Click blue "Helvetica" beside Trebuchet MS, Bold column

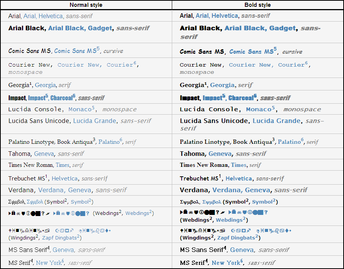[239, 178]
